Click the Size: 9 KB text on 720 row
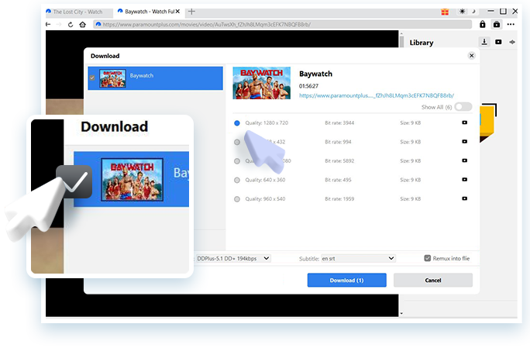The height and width of the screenshot is (348, 530). coord(411,123)
